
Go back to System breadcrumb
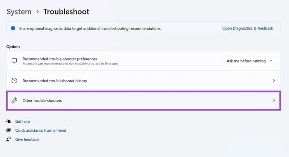click(19, 12)
